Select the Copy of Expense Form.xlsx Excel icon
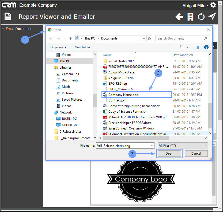This screenshot has width=223, height=212. (x=105, y=111)
